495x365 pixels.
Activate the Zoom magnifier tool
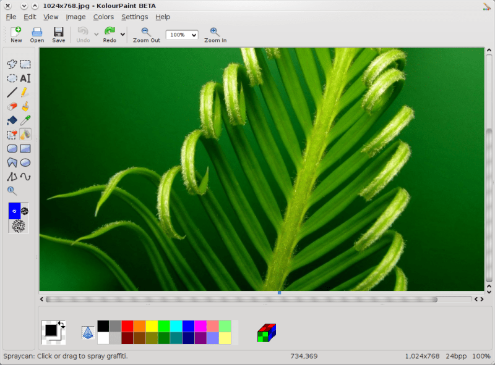pos(11,190)
